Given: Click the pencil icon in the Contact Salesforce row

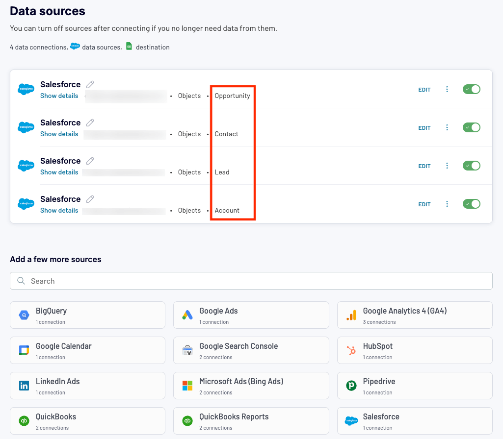Looking at the screenshot, I should pyautogui.click(x=90, y=122).
